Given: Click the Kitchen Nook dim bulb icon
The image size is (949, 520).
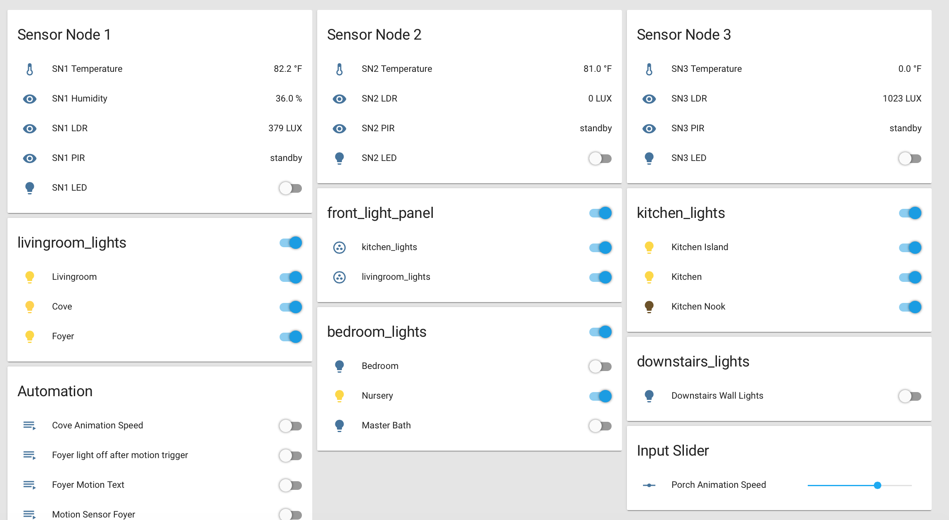Looking at the screenshot, I should 649,307.
